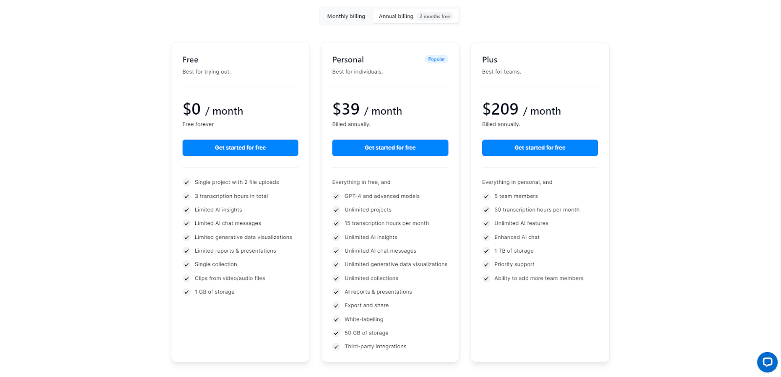
Task: Click the Unlimited collections feature text
Action: pyautogui.click(x=371, y=278)
